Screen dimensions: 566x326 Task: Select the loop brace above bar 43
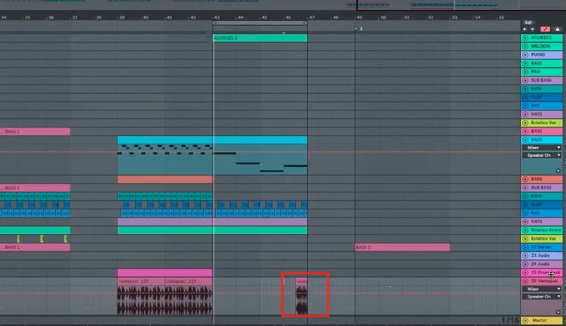(260, 23)
